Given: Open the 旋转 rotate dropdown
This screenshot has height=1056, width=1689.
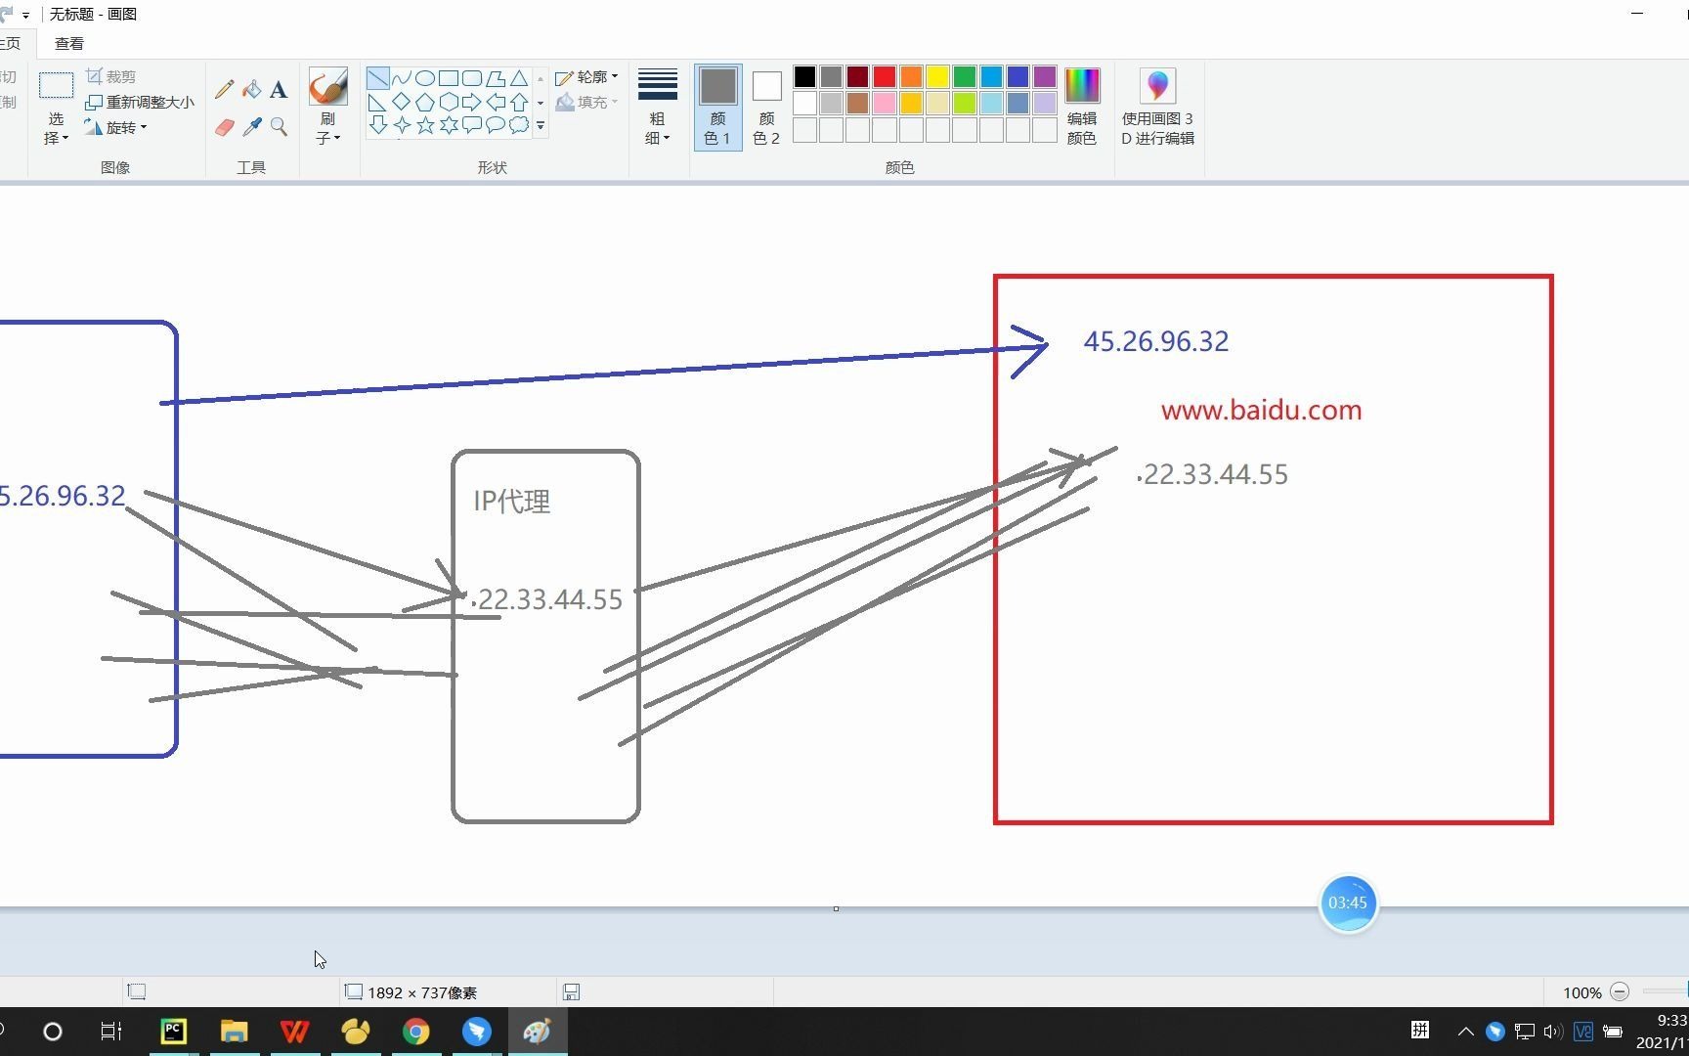Looking at the screenshot, I should tap(115, 127).
